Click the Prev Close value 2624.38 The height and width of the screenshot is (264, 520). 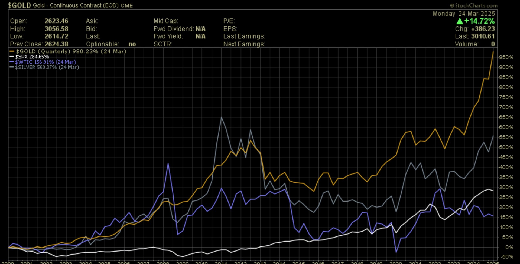(56, 44)
